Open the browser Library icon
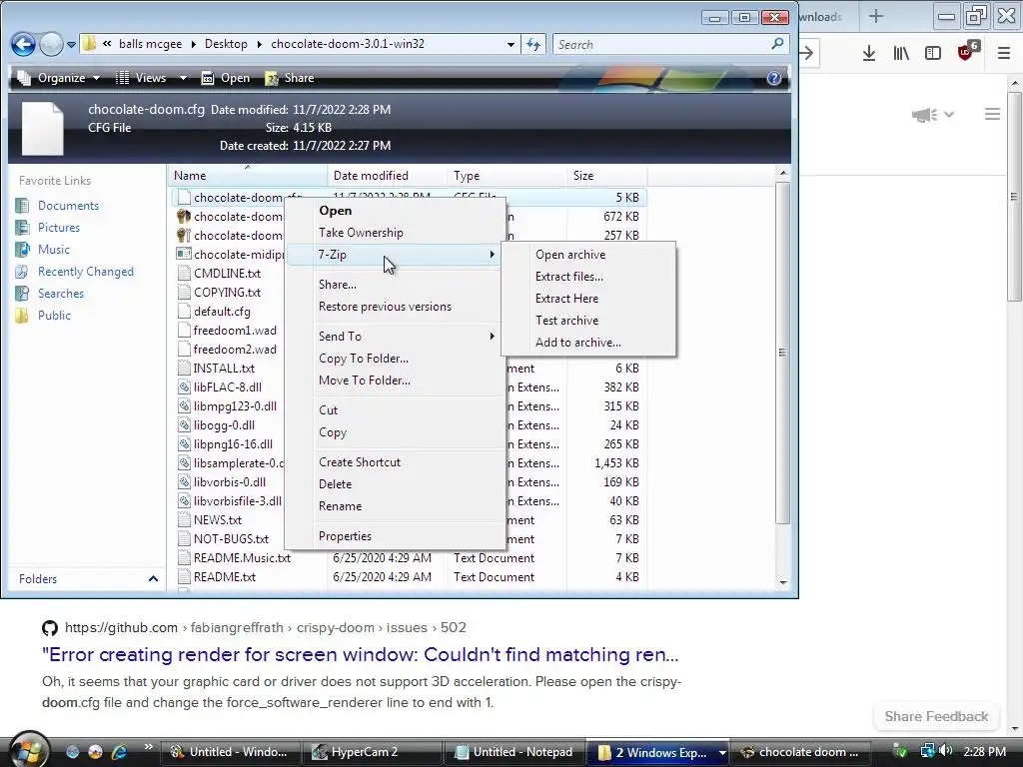The width and height of the screenshot is (1023, 767). click(x=901, y=54)
